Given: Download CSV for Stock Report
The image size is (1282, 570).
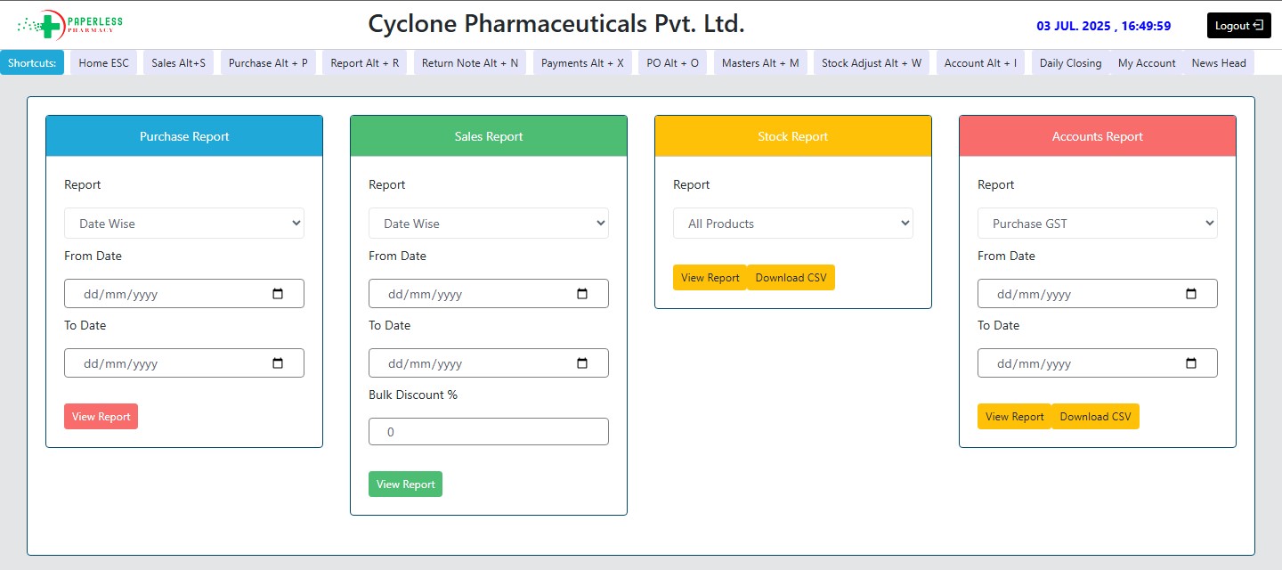Looking at the screenshot, I should (x=791, y=278).
